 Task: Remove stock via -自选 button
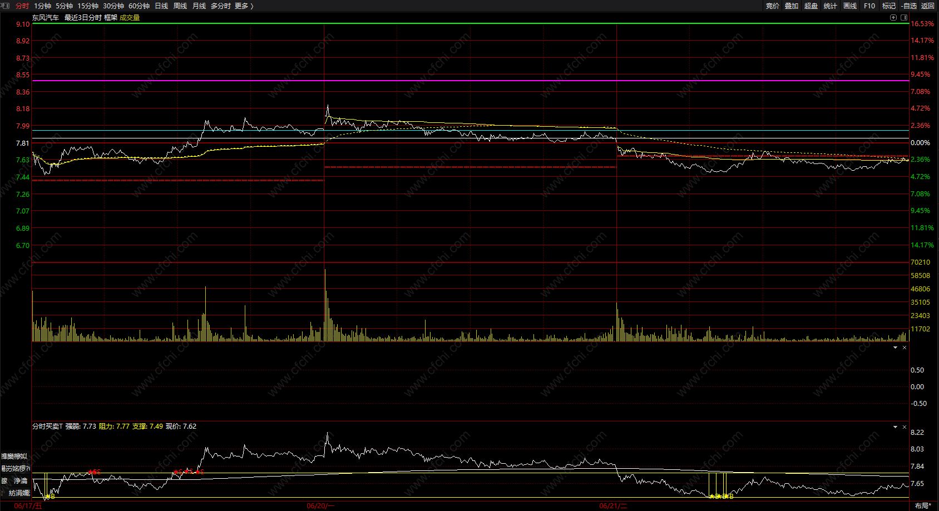point(908,6)
